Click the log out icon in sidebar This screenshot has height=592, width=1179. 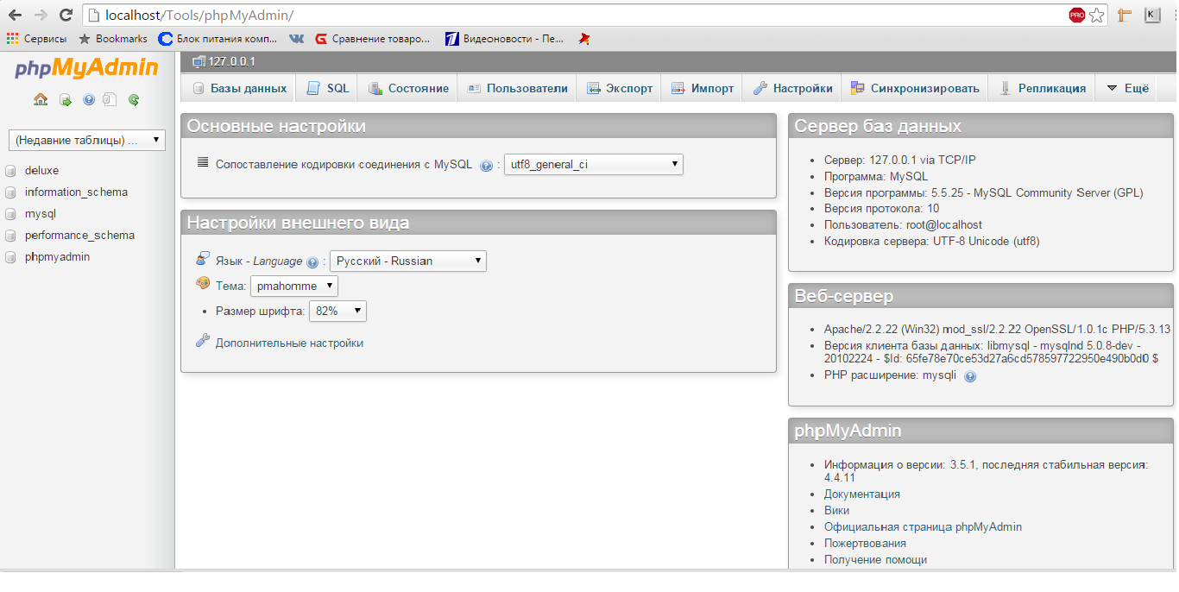tap(66, 100)
